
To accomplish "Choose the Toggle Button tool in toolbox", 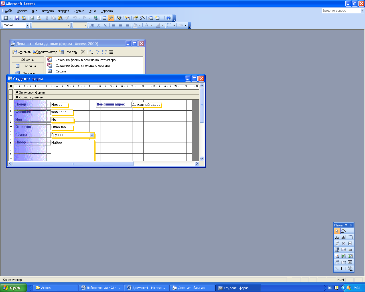I will (x=337, y=244).
